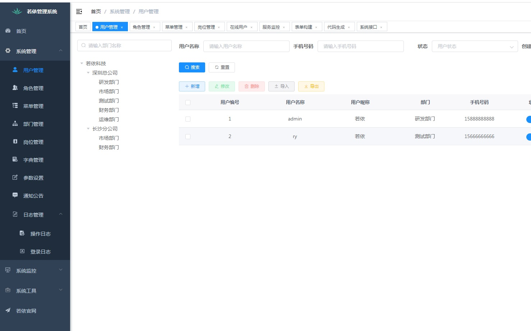This screenshot has width=531, height=331.
Task: Focus the 用户名称 input field
Action: point(246,46)
